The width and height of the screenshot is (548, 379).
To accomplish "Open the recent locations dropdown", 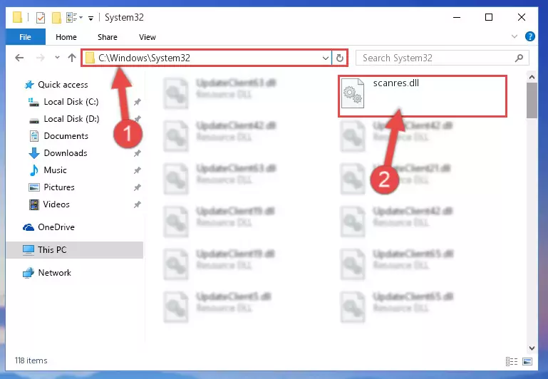I will 57,58.
